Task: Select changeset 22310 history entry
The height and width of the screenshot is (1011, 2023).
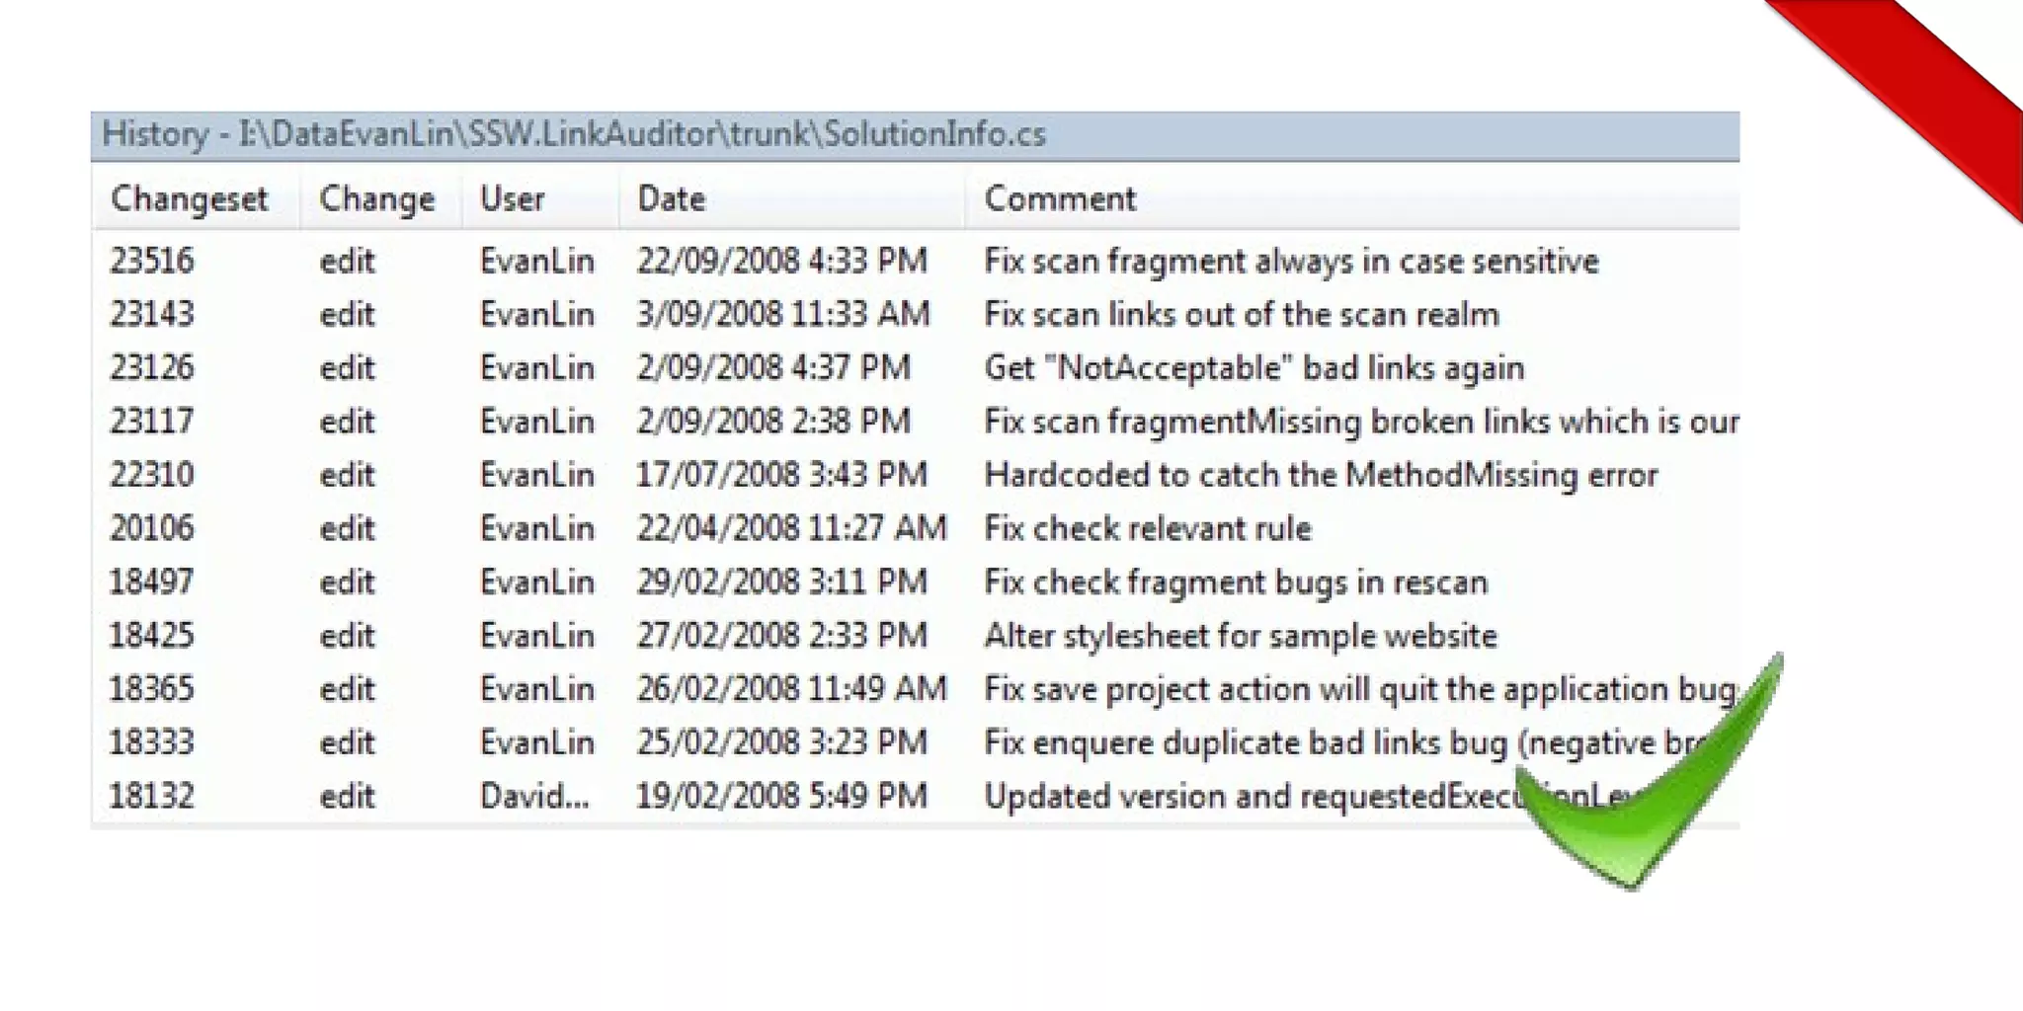Action: pyautogui.click(x=152, y=475)
